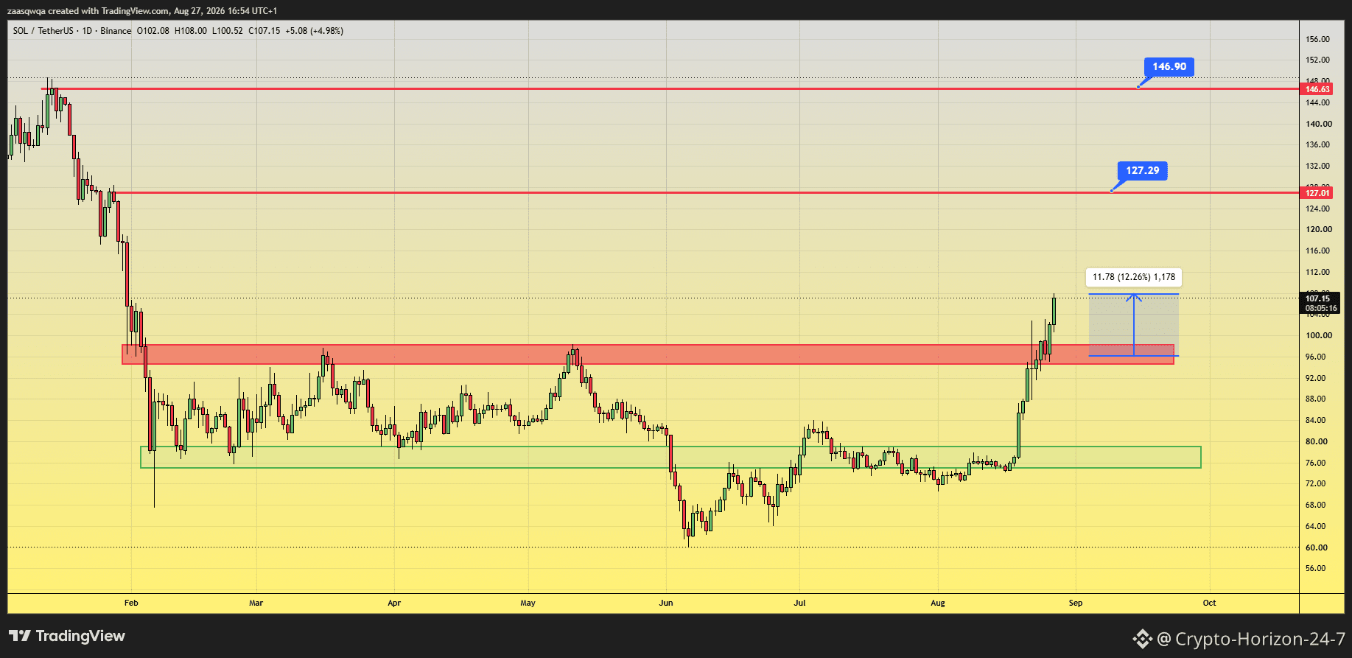Click the 120.00 price scale label

click(x=1318, y=230)
